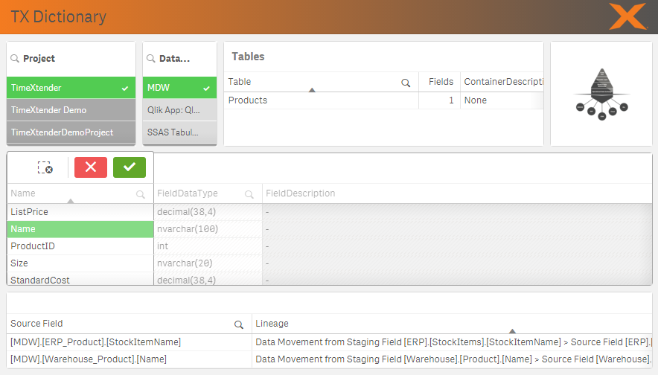Select the ProductID field row

coord(80,246)
